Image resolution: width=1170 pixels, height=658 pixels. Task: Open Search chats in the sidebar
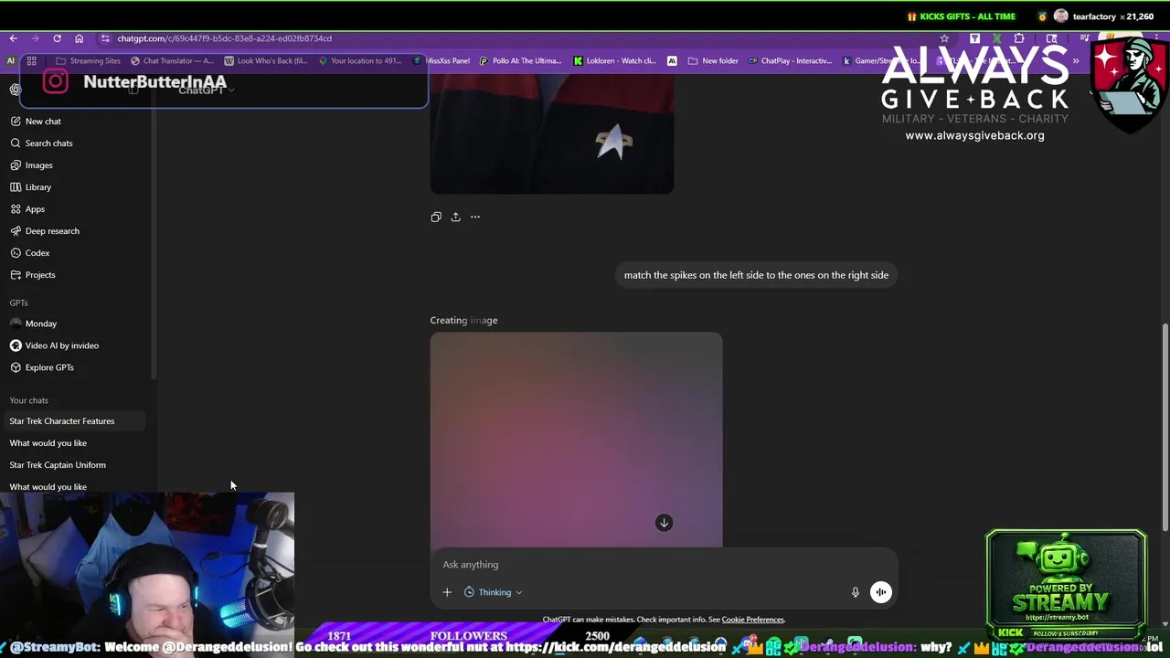[x=77, y=143]
